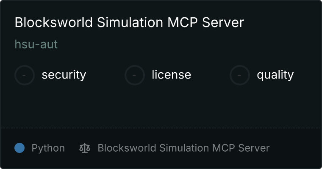This screenshot has width=322, height=169.
Task: Click the security score circle badge
Action: point(25,75)
